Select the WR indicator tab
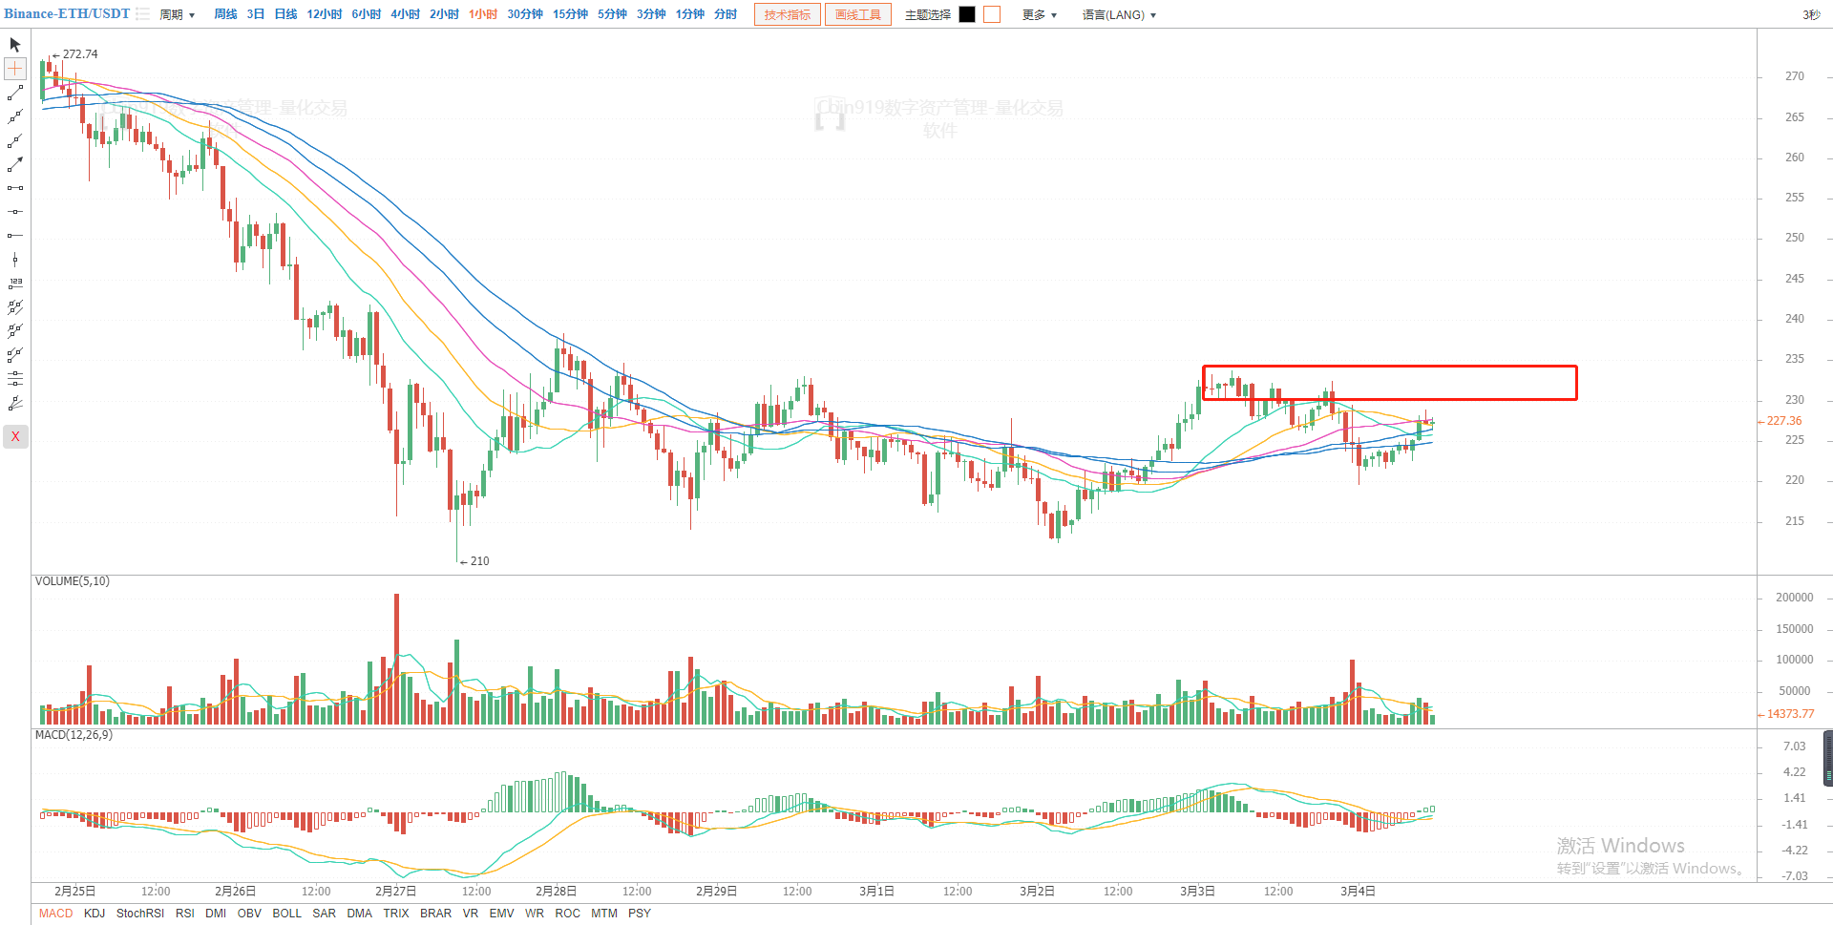This screenshot has height=925, width=1833. coord(535,914)
